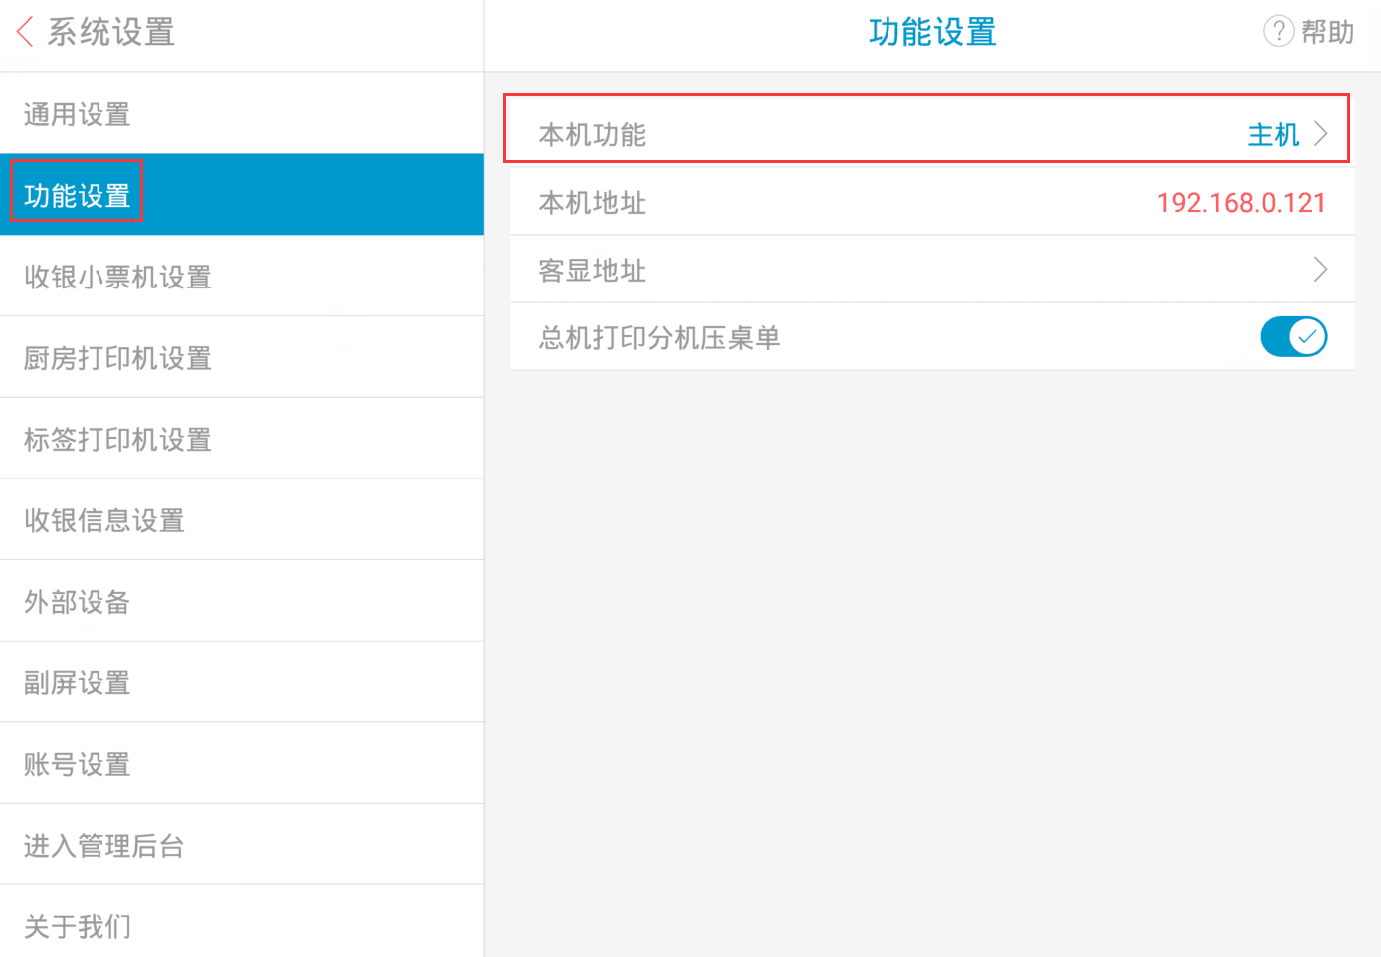Click the 主机 value in 本机功能
1381x957 pixels.
click(x=1274, y=134)
